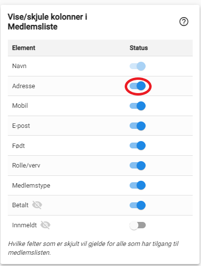Click the crossed-eye icon beside Betalt

coord(37,205)
